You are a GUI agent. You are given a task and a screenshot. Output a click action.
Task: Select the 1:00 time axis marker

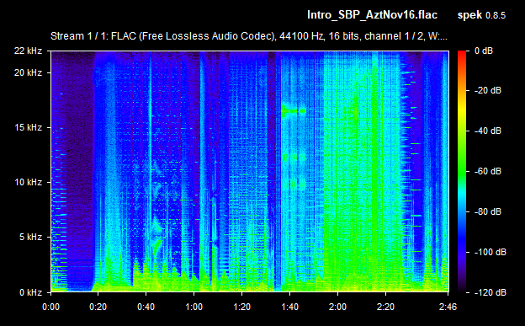[x=194, y=307]
